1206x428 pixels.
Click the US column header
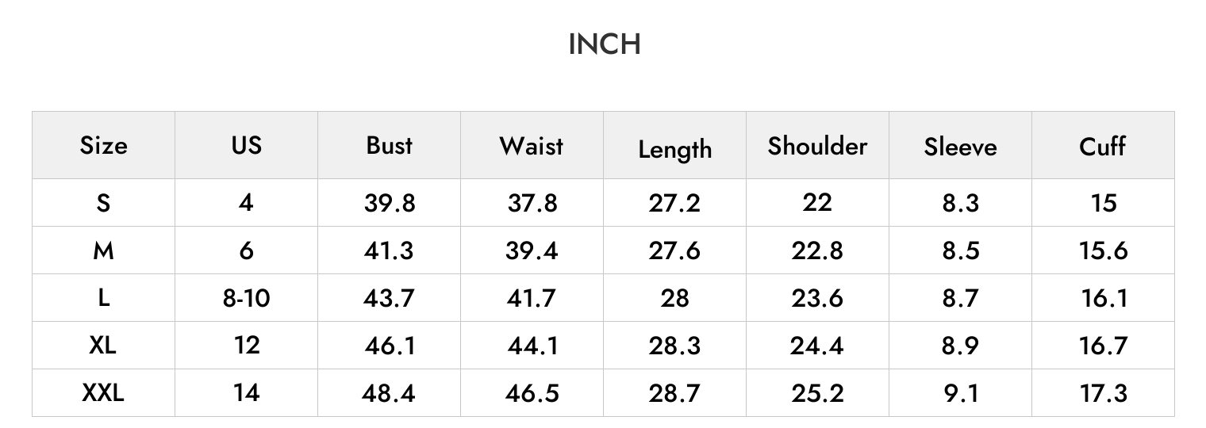246,145
